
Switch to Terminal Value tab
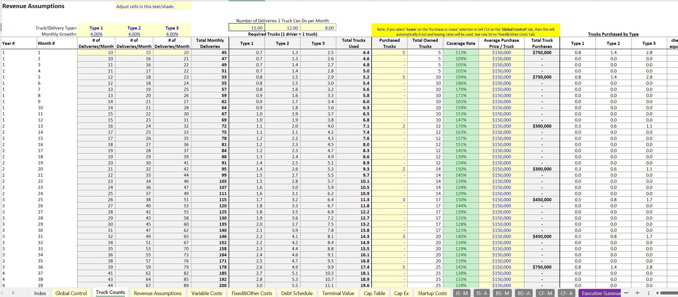(x=338, y=293)
